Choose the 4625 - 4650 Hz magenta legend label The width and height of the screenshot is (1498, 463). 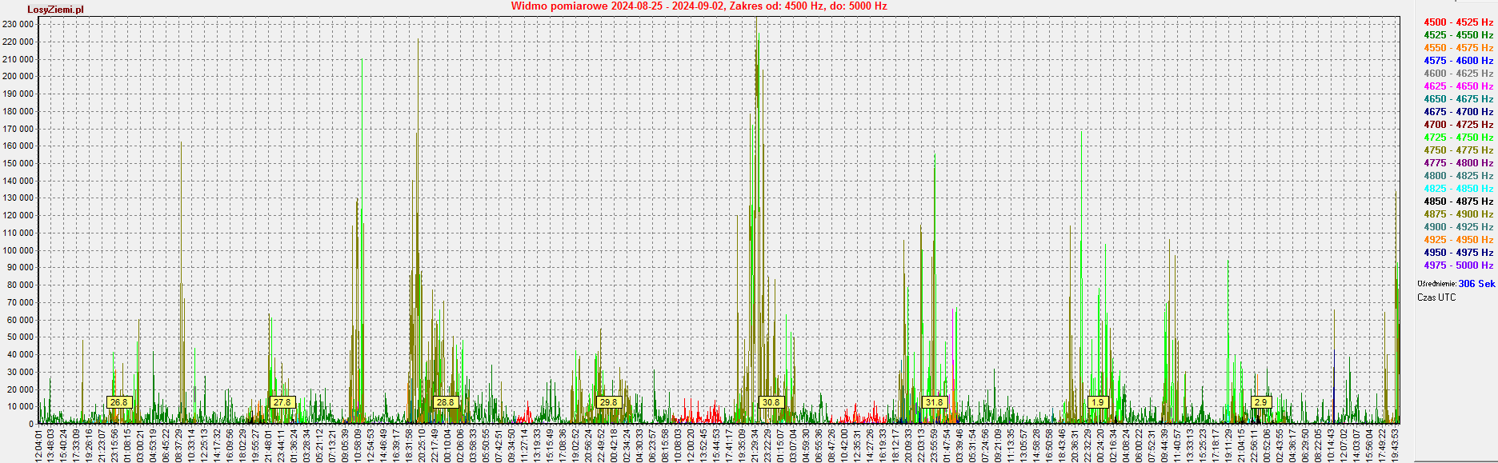pyautogui.click(x=1458, y=86)
